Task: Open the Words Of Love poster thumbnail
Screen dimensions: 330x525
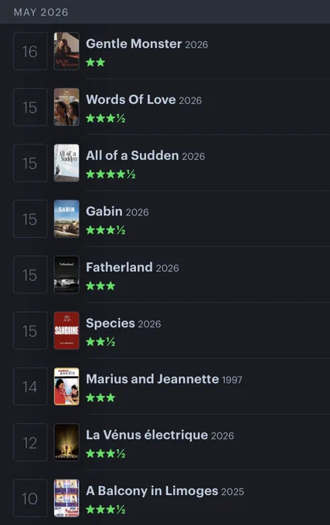Action: pyautogui.click(x=66, y=107)
